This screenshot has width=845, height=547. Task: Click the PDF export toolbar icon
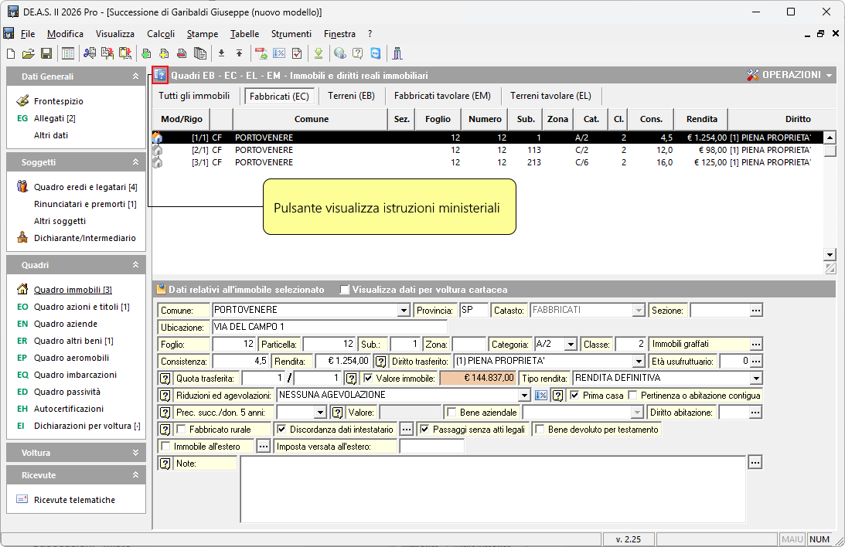[261, 53]
